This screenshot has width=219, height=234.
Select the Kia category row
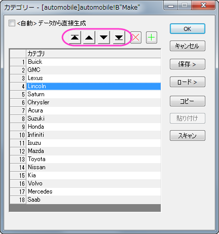(93, 175)
